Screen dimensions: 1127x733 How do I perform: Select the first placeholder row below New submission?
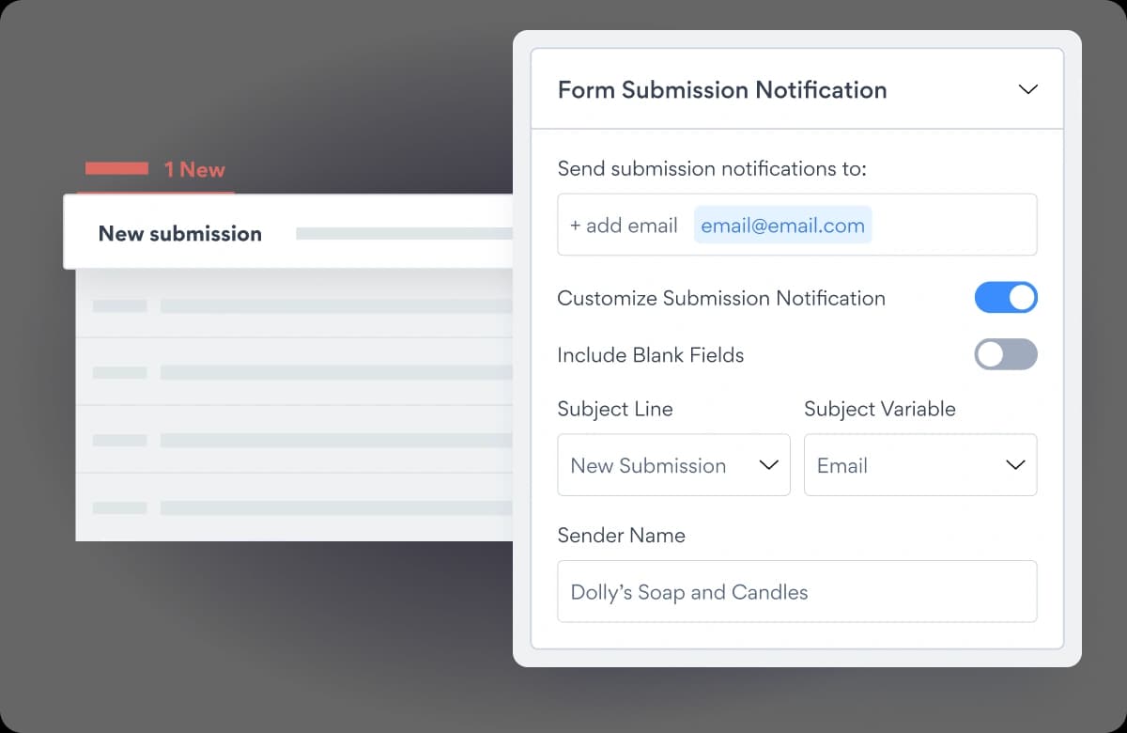pyautogui.click(x=295, y=304)
